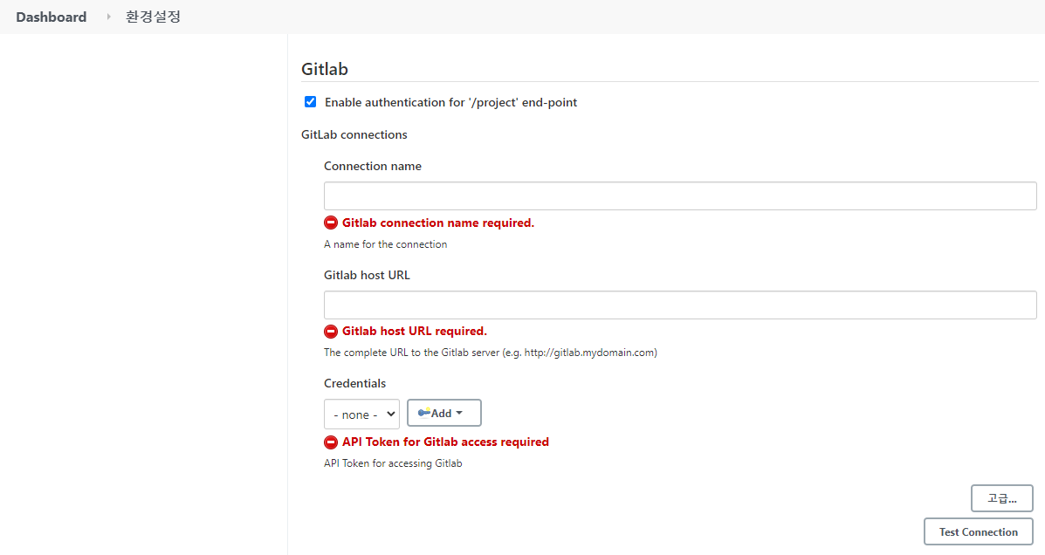
Task: Click error icon beside host URL required
Action: pyautogui.click(x=331, y=331)
